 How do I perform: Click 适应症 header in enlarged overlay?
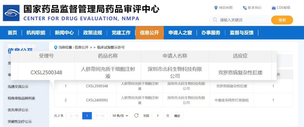click(240, 56)
